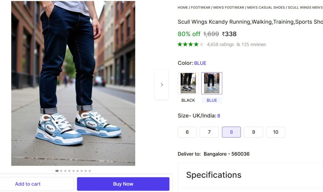This screenshot has height=192, width=323.
Task: View the 4,658 ratings link
Action: tap(220, 45)
